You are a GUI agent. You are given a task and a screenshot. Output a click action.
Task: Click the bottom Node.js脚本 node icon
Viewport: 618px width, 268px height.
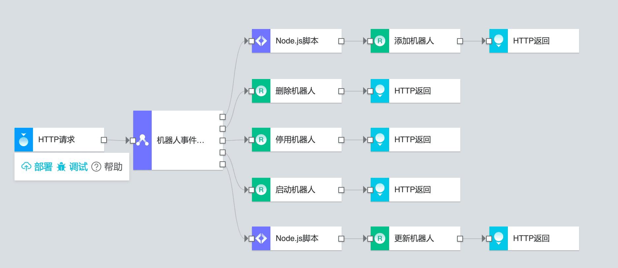click(x=261, y=238)
